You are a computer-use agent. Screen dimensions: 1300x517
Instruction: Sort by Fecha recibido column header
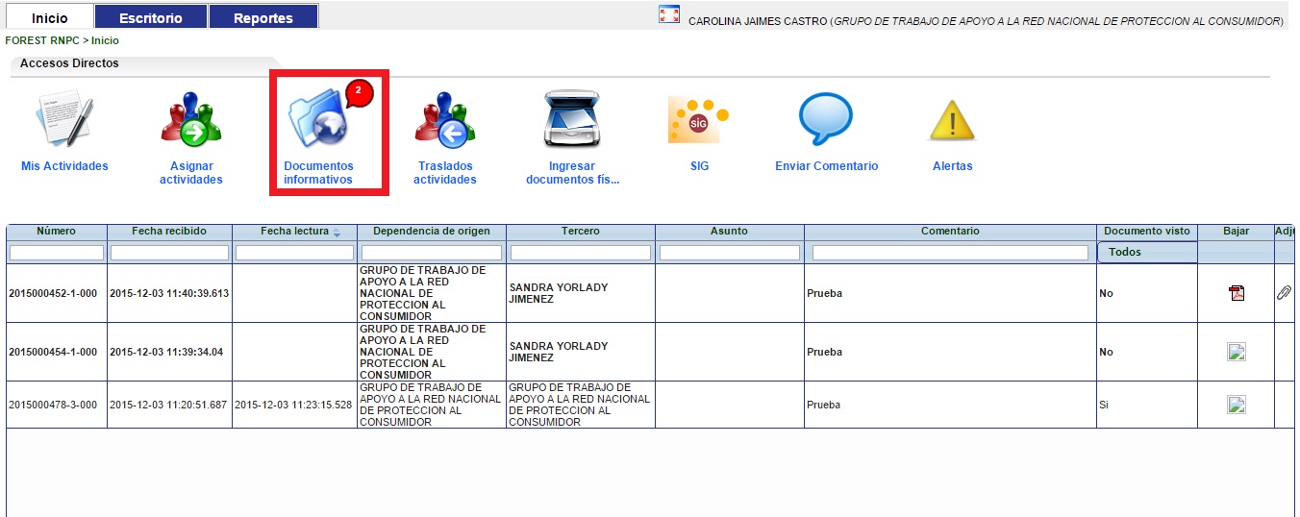(x=169, y=232)
